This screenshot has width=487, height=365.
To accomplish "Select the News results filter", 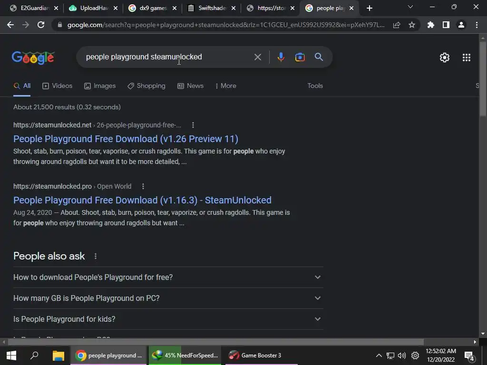I will (x=190, y=86).
